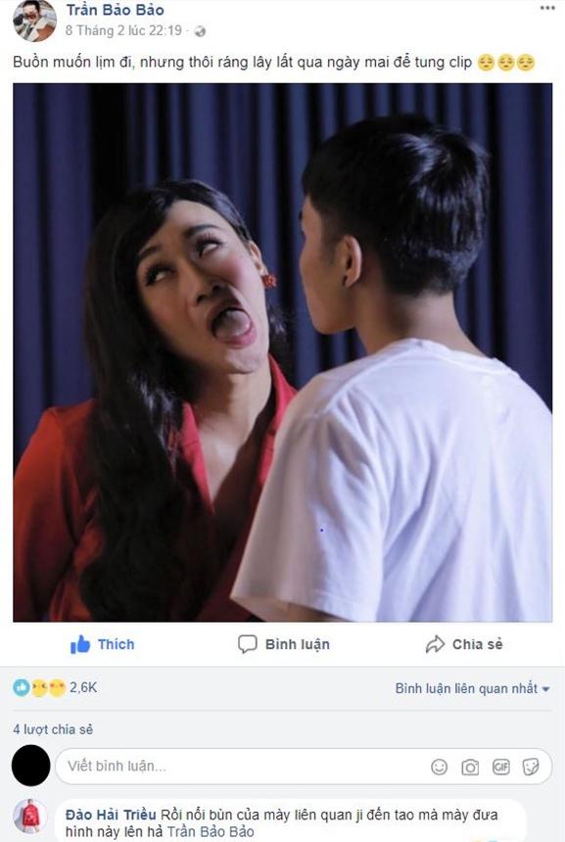Screen dimensions: 565x842
Task: Click the Đào Hải Triều commenter name
Action: pyautogui.click(x=111, y=815)
